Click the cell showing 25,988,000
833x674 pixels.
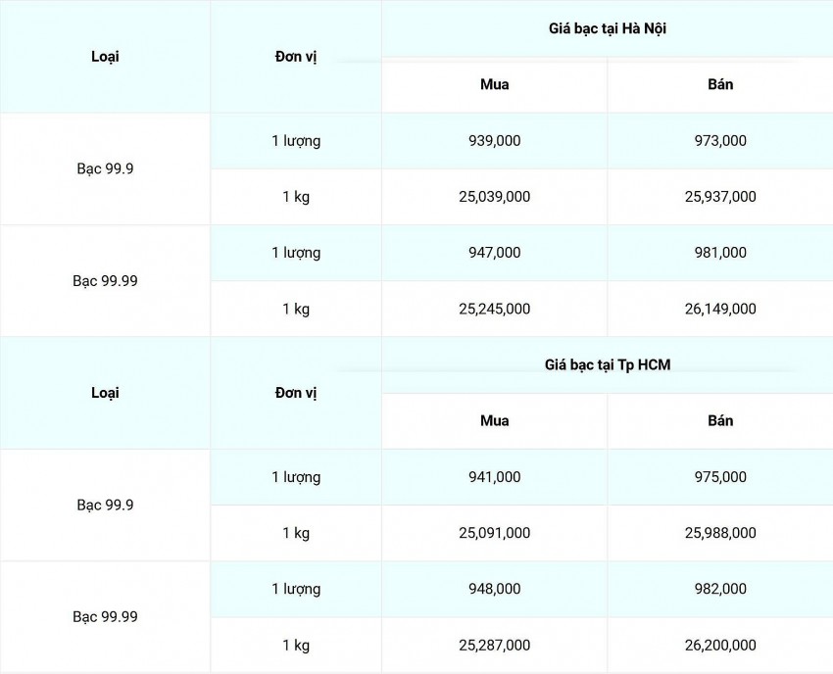tap(720, 533)
